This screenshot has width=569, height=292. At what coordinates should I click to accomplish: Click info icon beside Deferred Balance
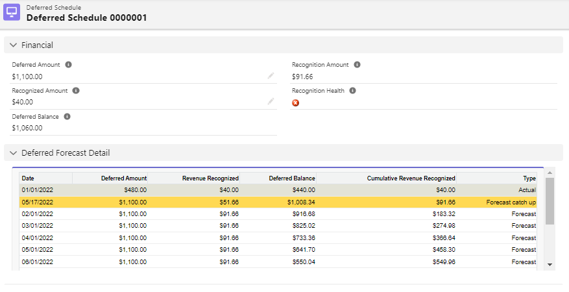click(x=67, y=117)
